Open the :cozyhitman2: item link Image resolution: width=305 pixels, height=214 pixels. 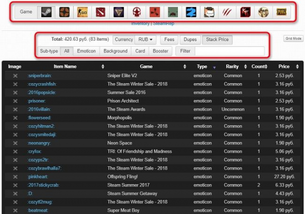[41, 126]
